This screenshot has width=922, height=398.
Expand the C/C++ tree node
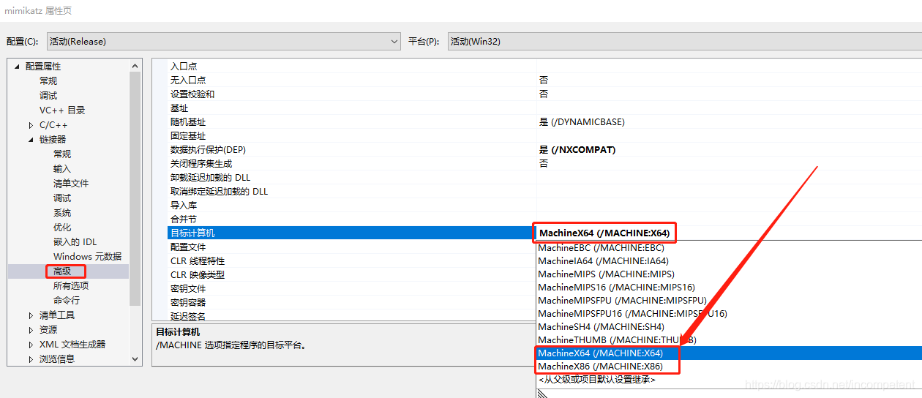[31, 125]
